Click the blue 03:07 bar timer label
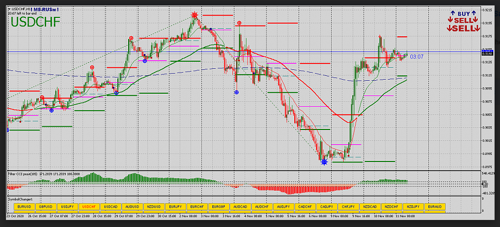This screenshot has width=500, height=227. (x=416, y=56)
